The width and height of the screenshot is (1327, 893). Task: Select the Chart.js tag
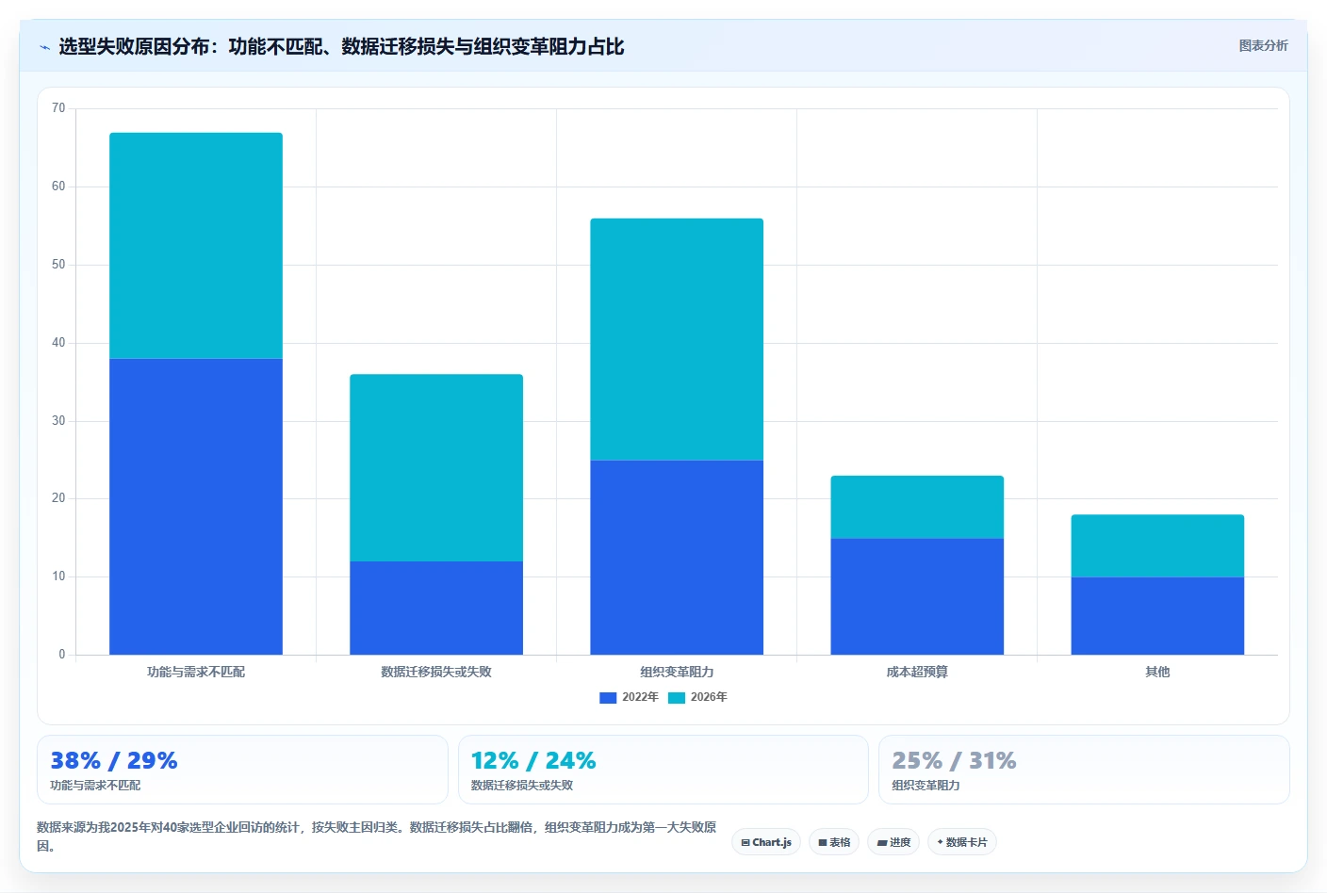click(x=766, y=842)
